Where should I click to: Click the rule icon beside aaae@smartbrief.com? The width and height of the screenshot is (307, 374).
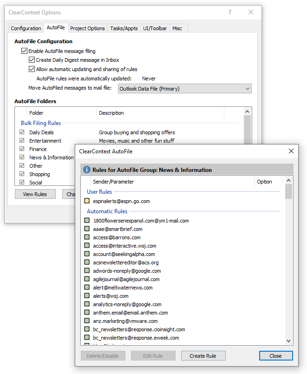click(87, 229)
